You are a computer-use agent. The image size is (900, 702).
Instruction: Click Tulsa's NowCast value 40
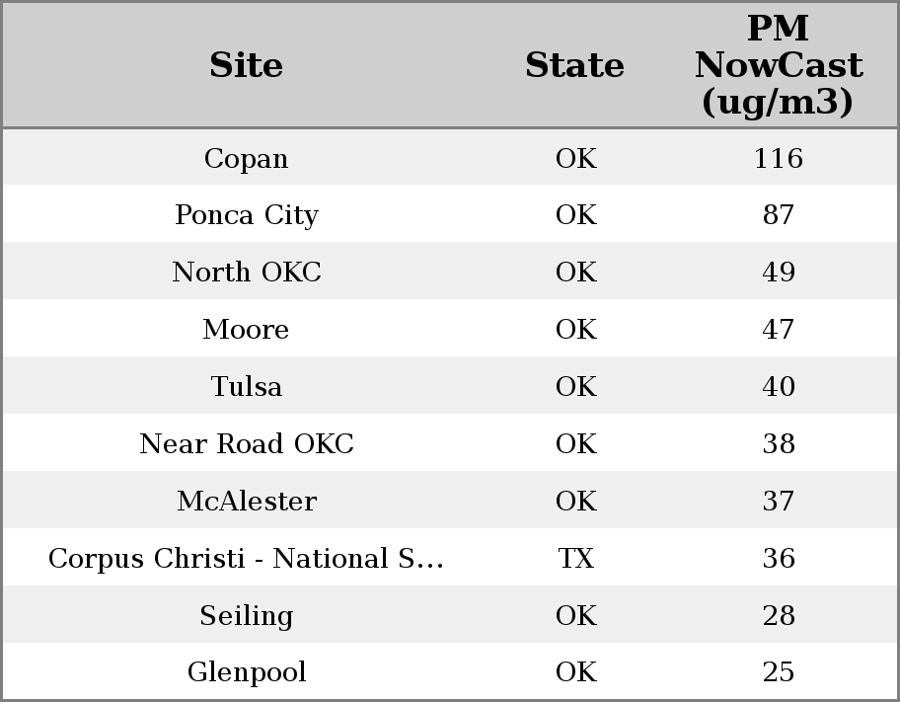(x=778, y=387)
